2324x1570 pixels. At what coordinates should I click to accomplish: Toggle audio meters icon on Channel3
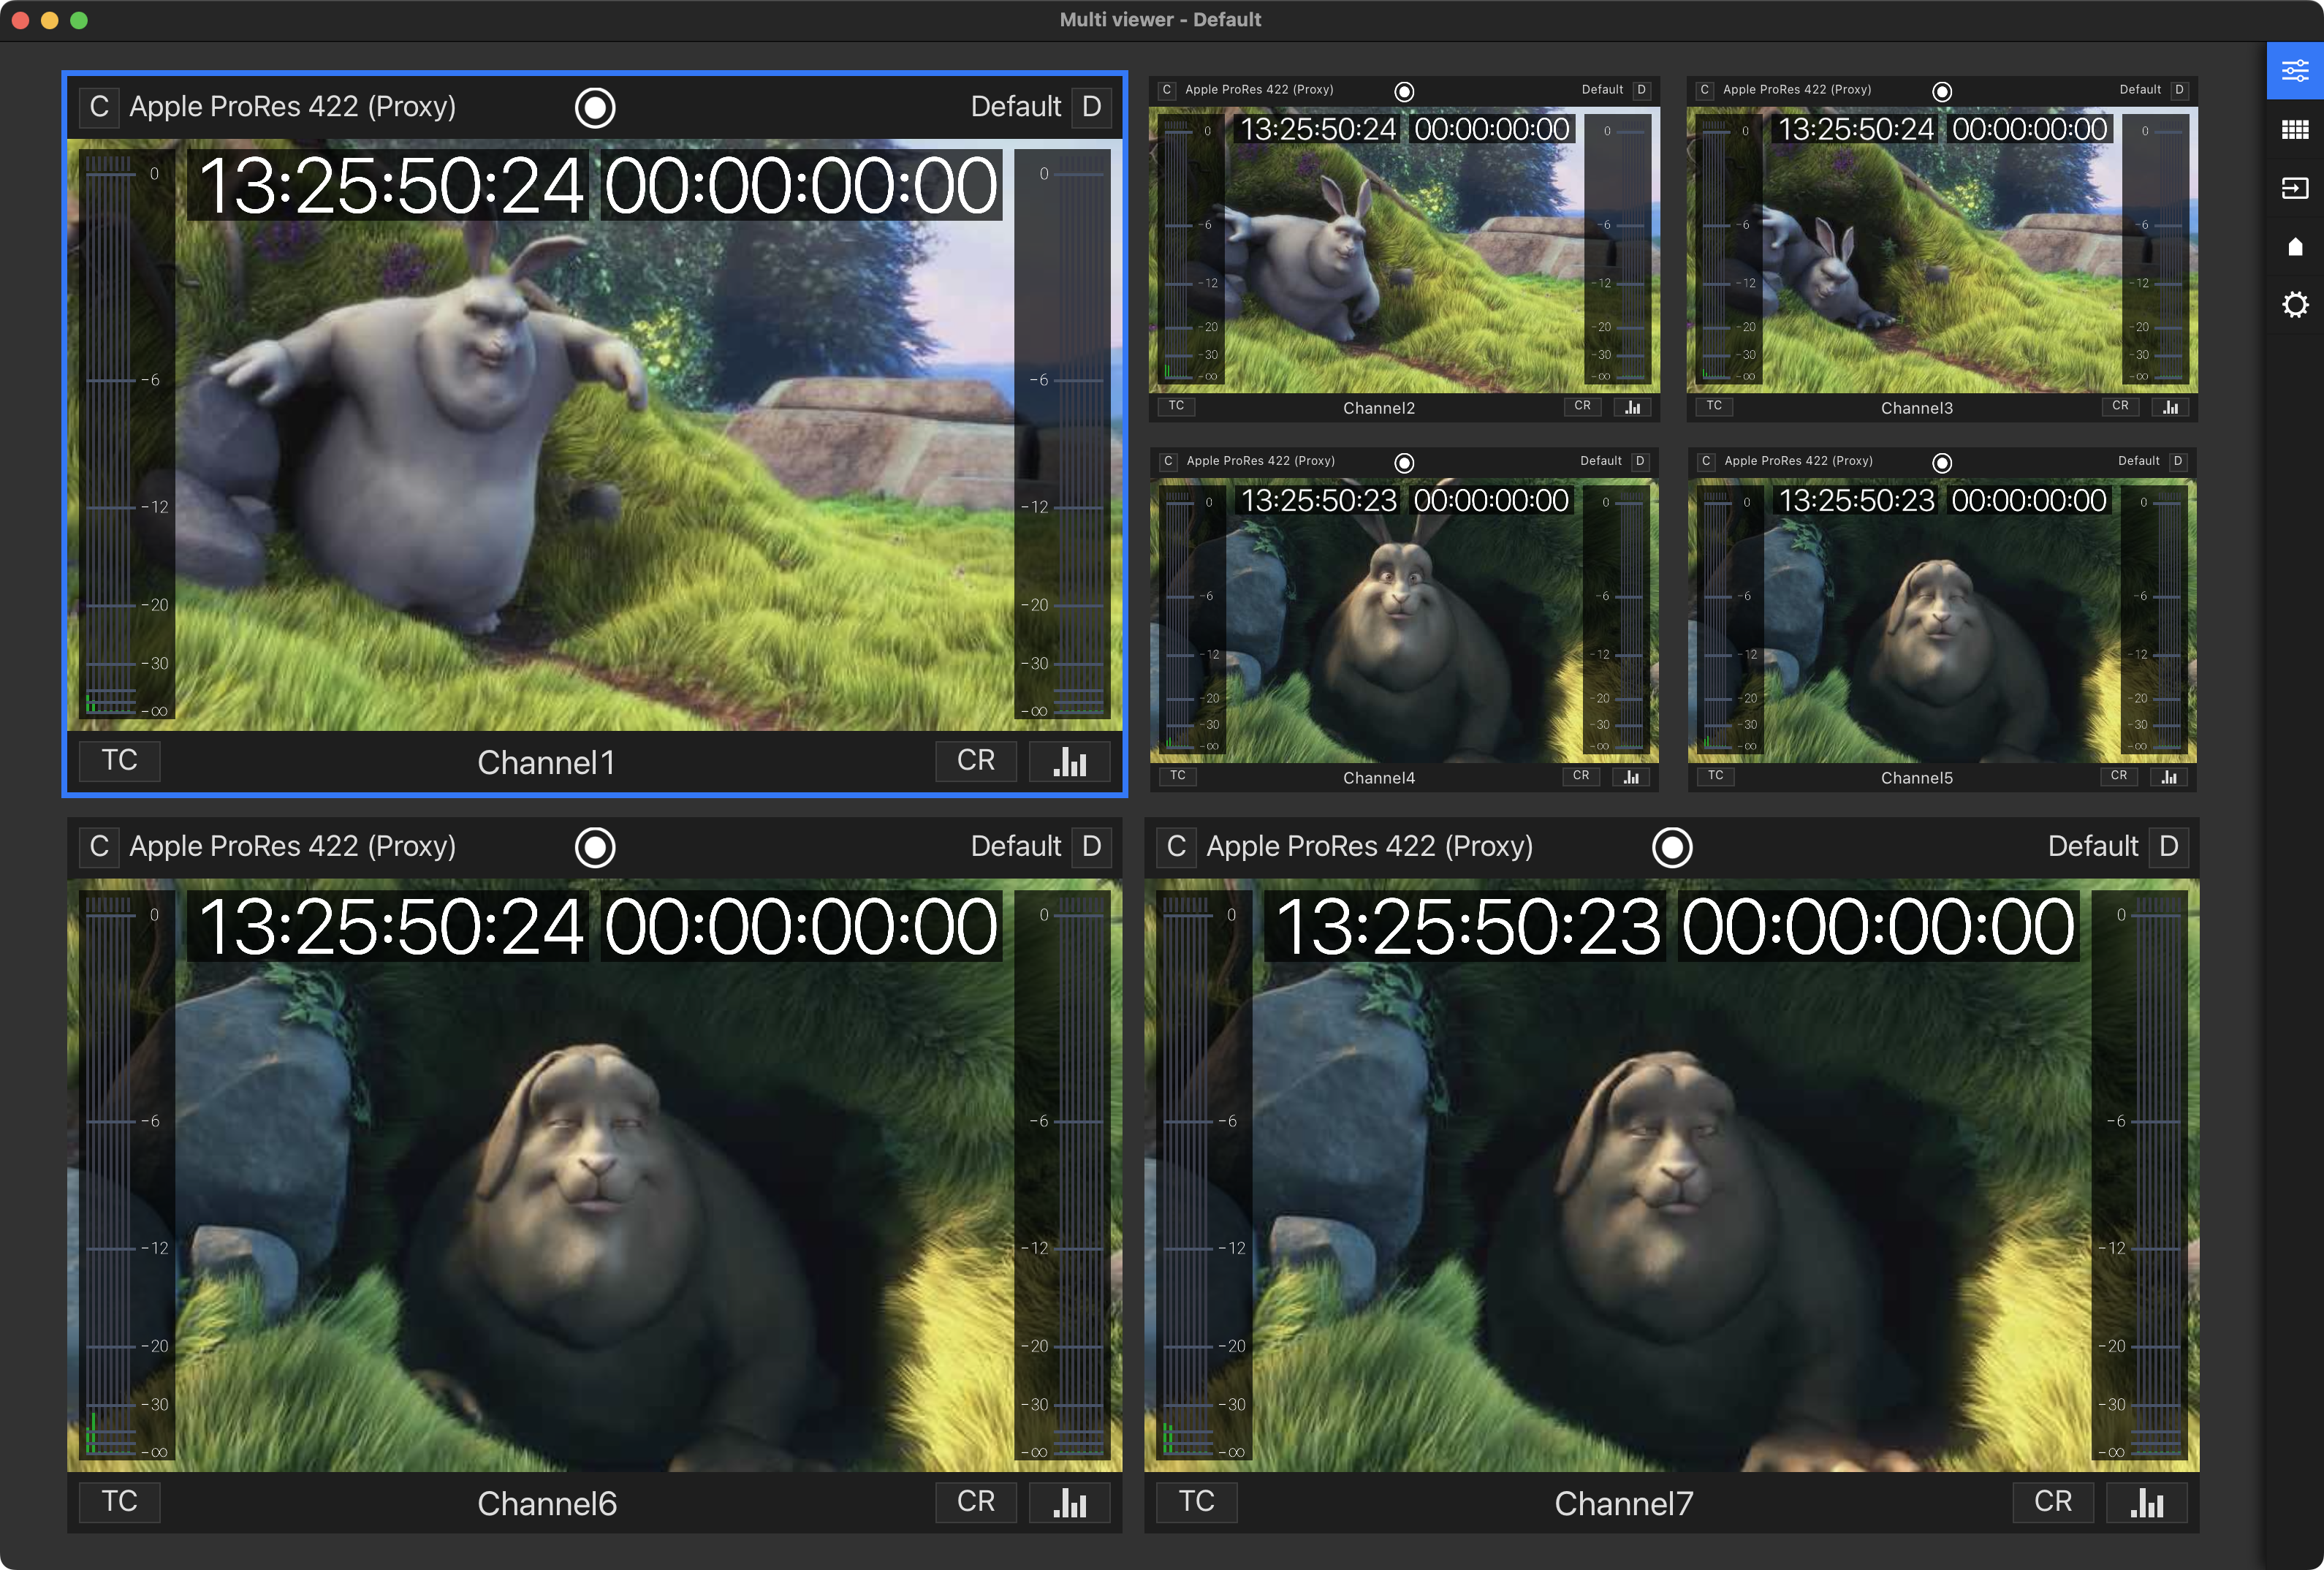tap(2170, 407)
